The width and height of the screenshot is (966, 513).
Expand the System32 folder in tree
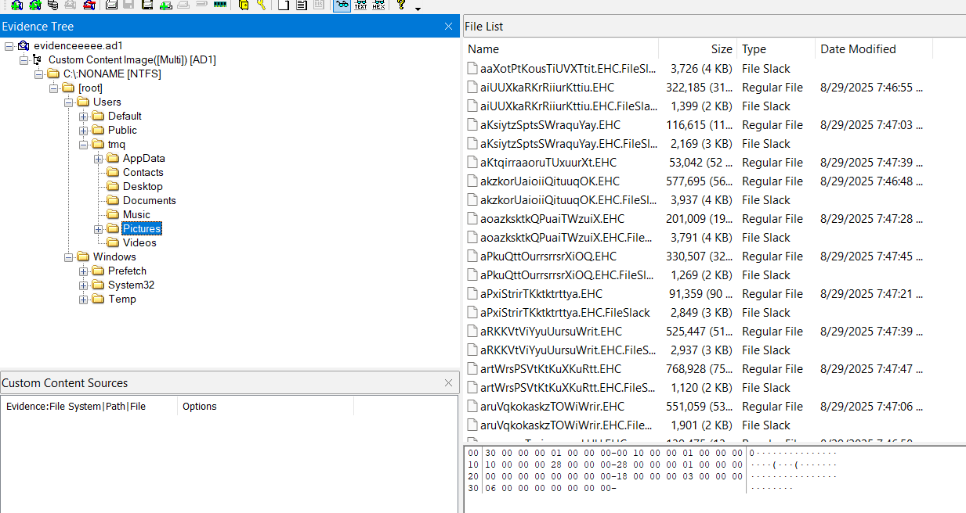click(x=83, y=285)
